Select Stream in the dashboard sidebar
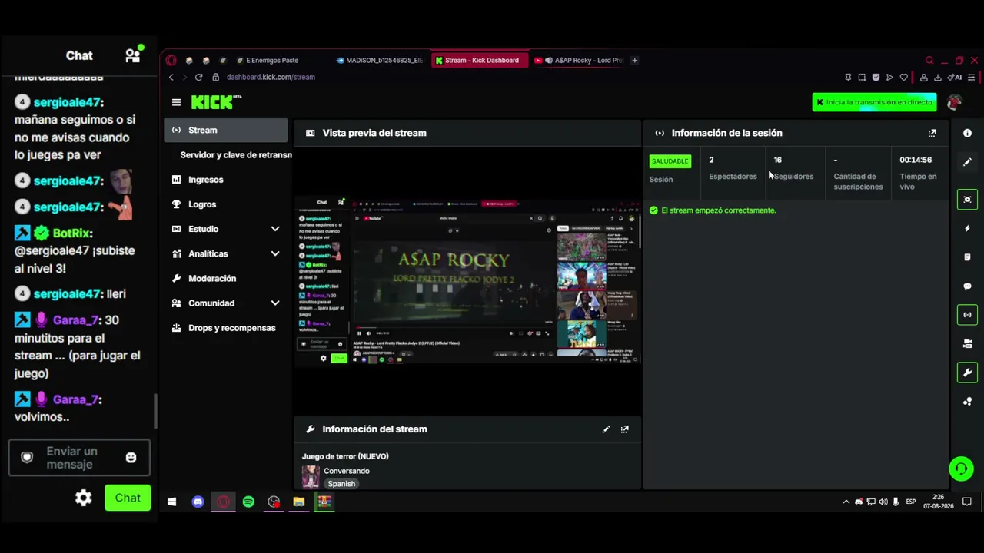This screenshot has width=984, height=553. pos(226,130)
